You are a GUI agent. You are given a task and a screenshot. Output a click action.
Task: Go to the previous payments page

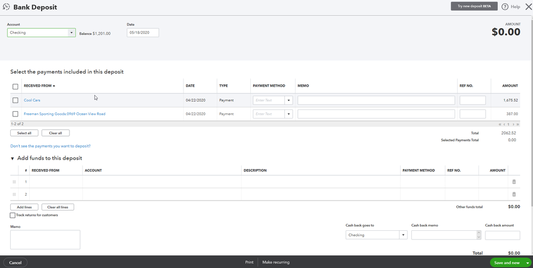[x=504, y=124]
